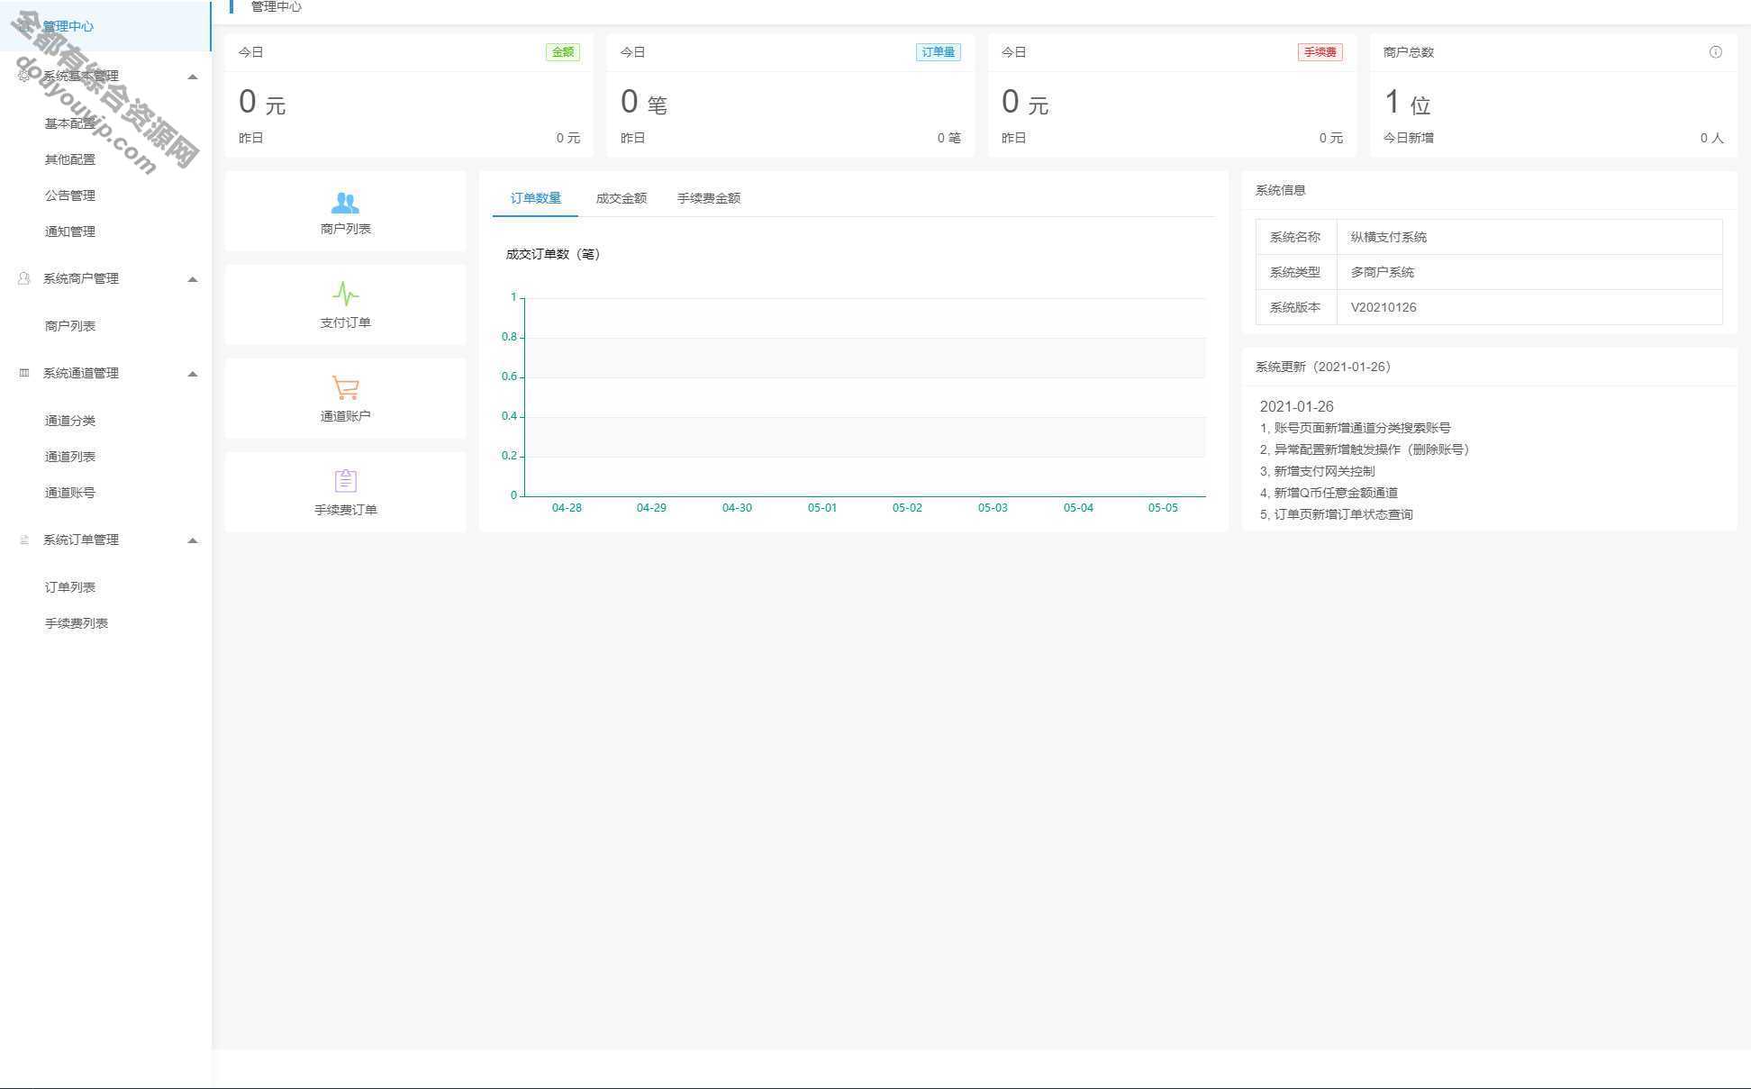
Task: Click the 今日新增 label in 商户总数 card
Action: point(1409,138)
